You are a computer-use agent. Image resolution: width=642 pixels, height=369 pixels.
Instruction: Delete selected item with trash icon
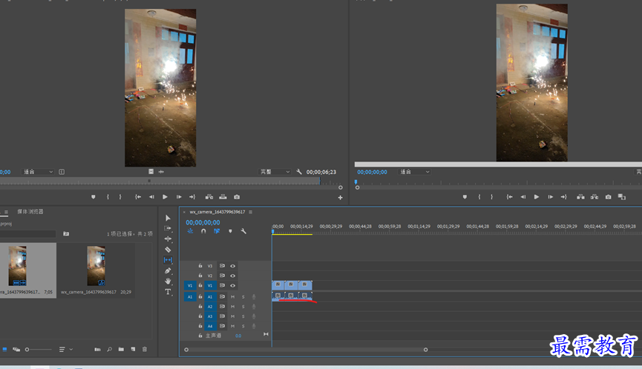pos(145,350)
